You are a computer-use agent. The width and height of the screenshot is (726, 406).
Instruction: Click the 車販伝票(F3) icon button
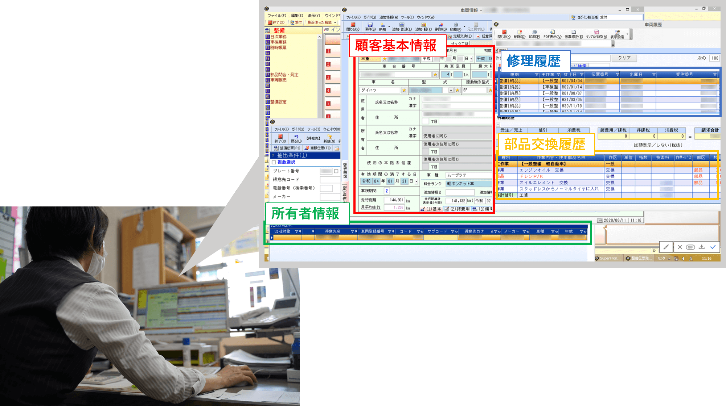click(x=318, y=148)
